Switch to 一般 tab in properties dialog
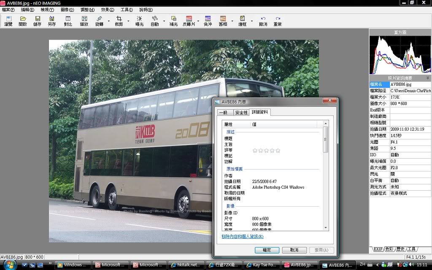This screenshot has height=270, width=432. tap(225, 112)
